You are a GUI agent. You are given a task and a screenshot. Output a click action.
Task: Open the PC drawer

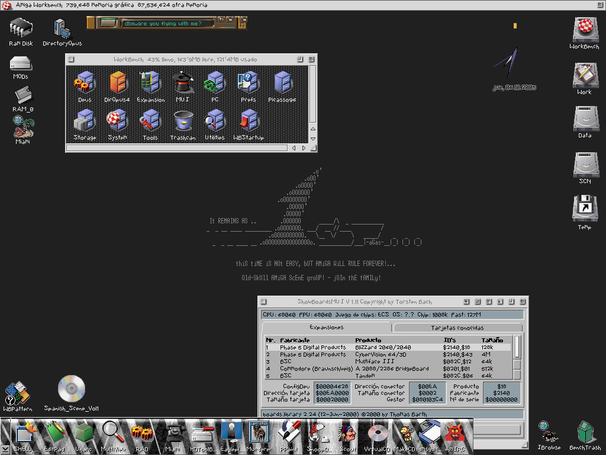coord(215,86)
